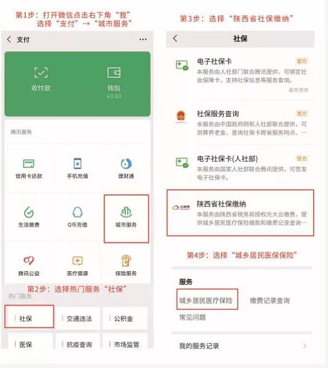Click the 城乡居民医疗保险 link
This screenshot has width=328, height=368.
tap(206, 301)
